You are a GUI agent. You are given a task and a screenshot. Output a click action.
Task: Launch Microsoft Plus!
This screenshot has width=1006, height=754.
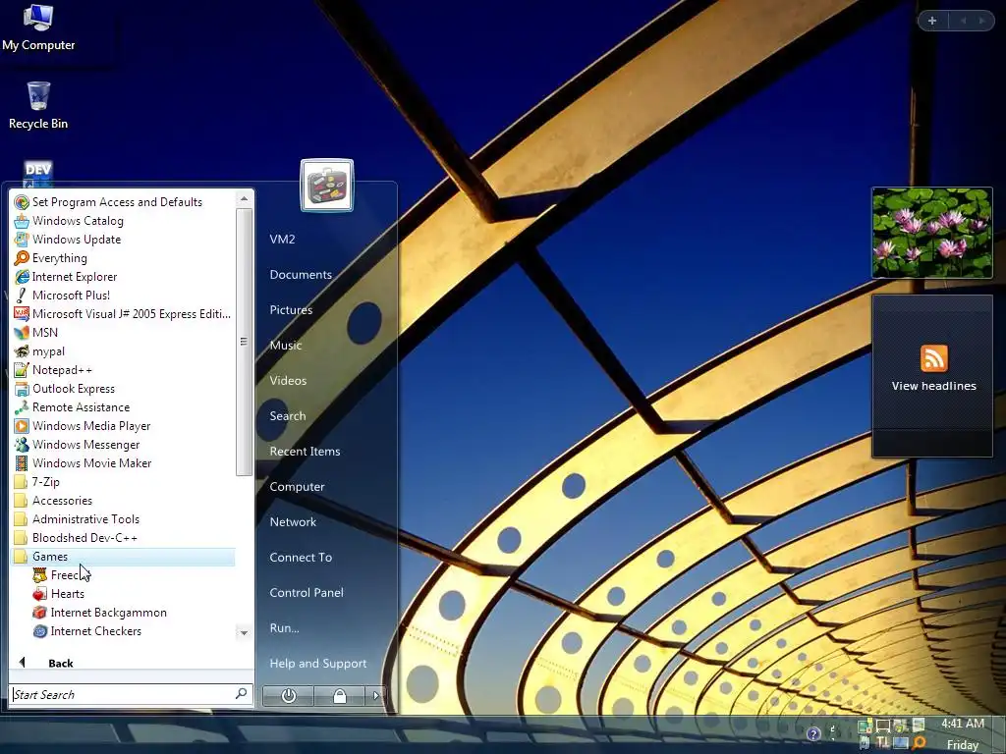click(x=123, y=295)
